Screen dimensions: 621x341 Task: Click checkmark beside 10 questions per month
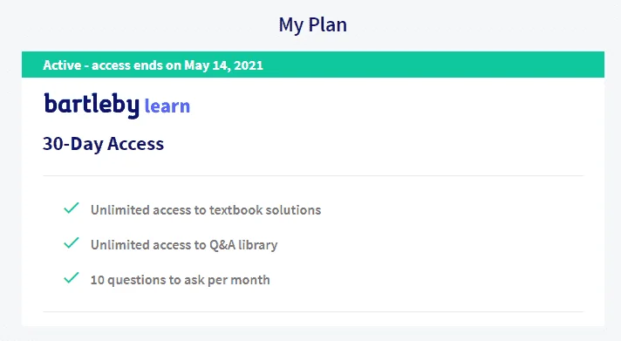72,278
